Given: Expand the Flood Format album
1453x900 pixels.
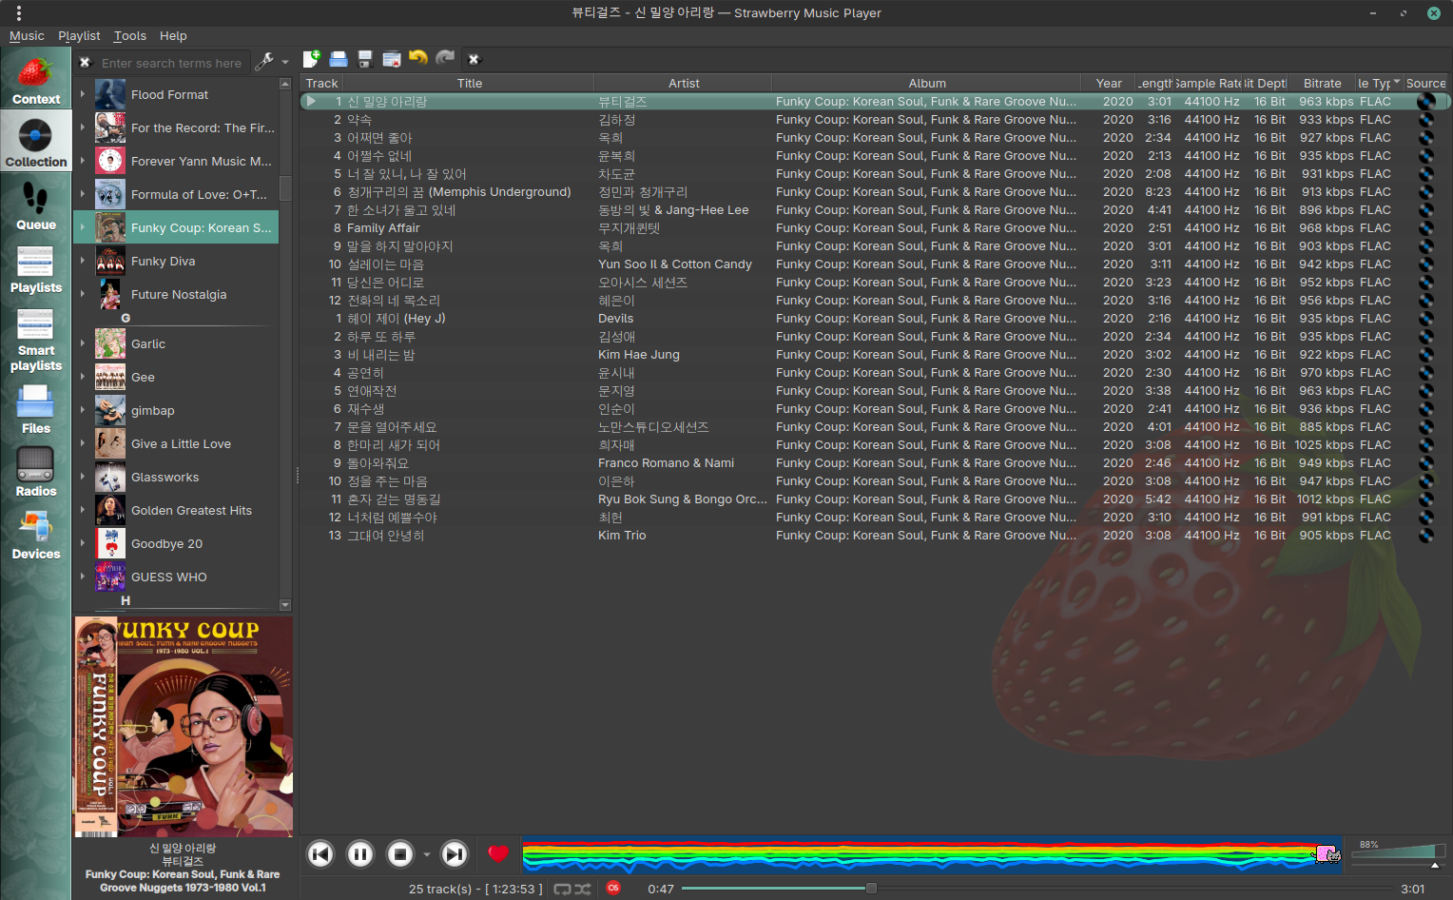Looking at the screenshot, I should tap(83, 94).
